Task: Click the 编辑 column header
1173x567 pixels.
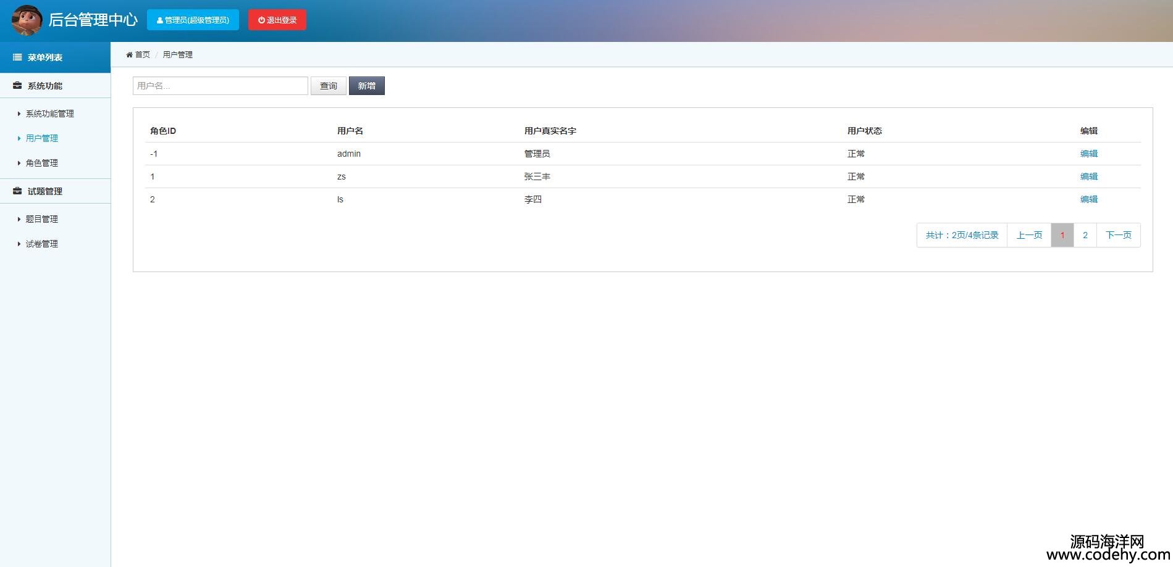Action: tap(1089, 131)
